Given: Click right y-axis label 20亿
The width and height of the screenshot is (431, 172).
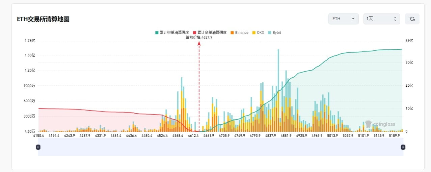Looking at the screenshot, I should 409,86.
